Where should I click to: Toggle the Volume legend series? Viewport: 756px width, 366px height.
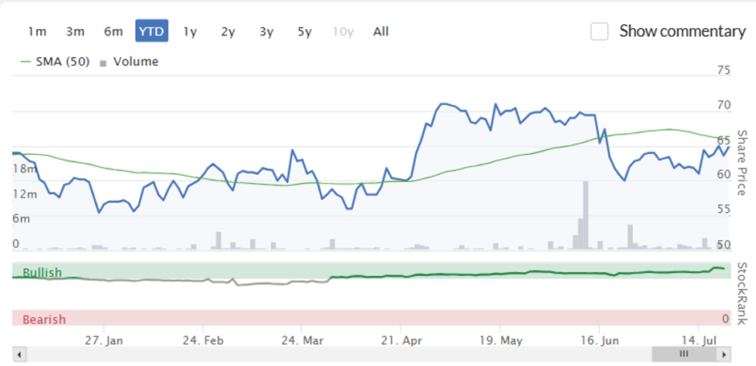tap(129, 62)
